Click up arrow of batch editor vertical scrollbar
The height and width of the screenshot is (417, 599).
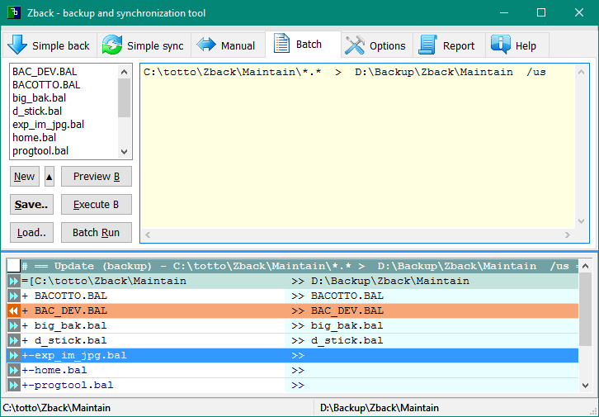pyautogui.click(x=582, y=72)
